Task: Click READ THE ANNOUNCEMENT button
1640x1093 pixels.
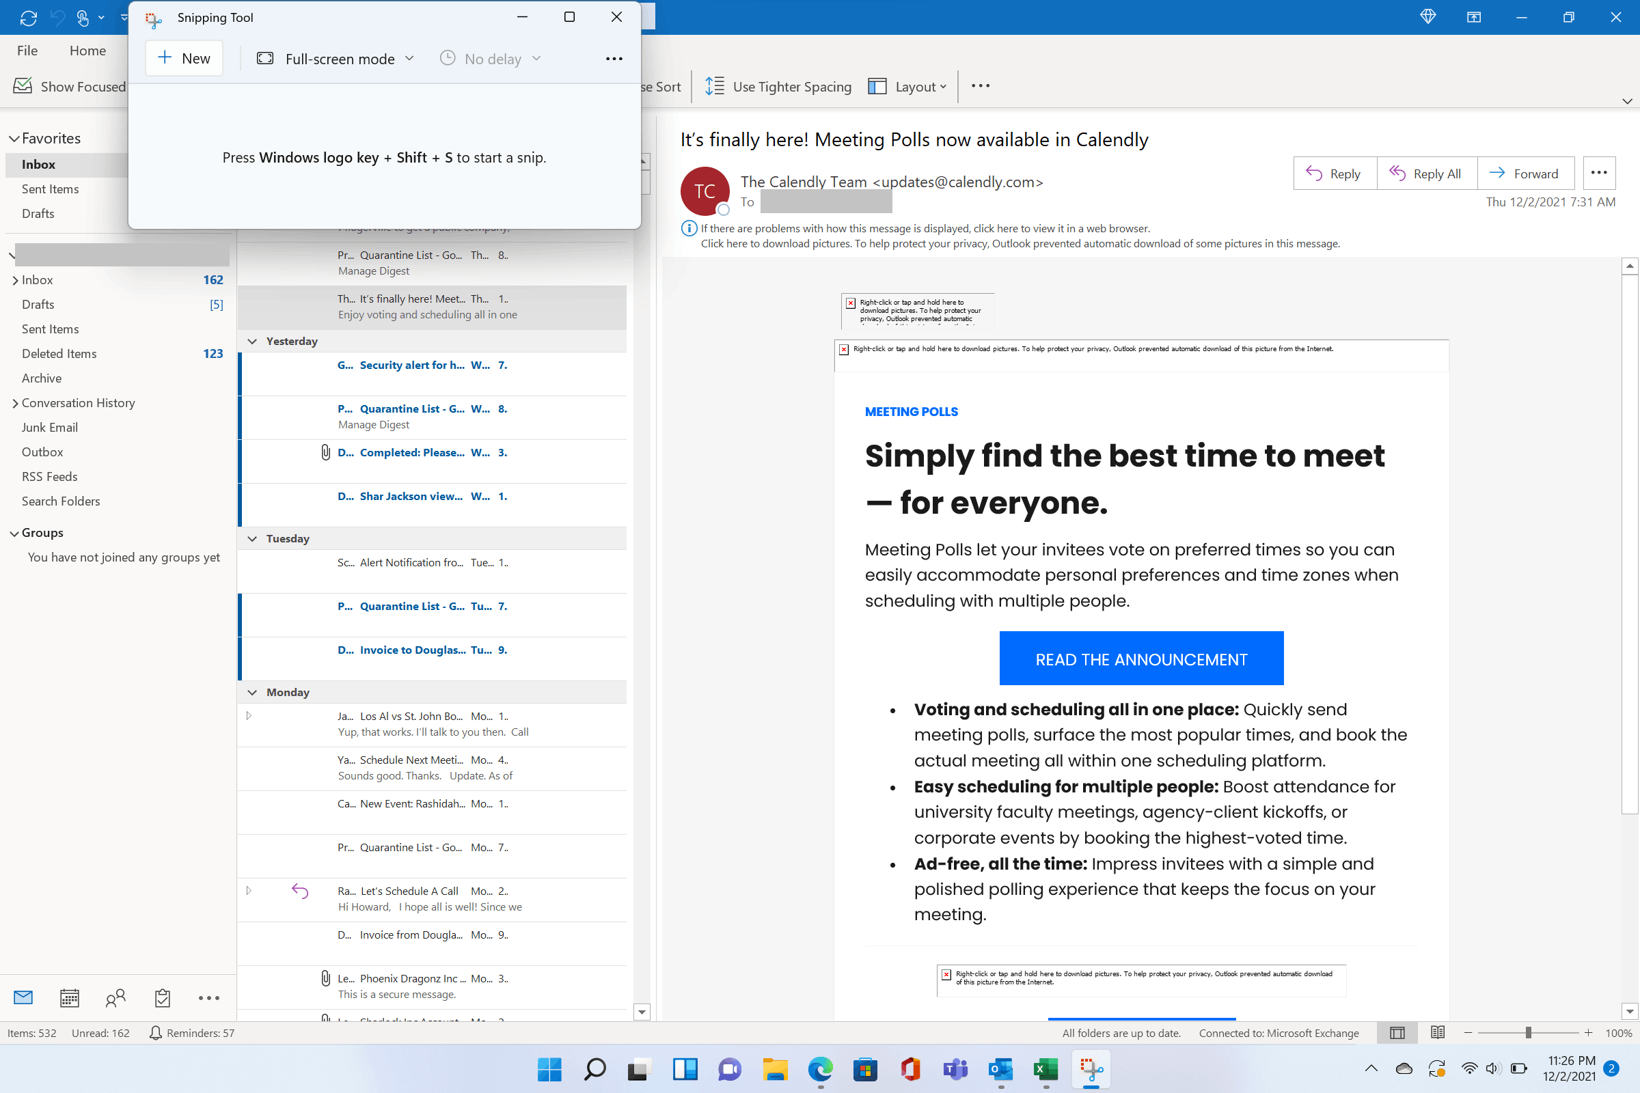Action: click(x=1140, y=659)
